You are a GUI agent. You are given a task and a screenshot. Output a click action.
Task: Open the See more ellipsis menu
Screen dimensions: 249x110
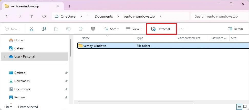[182, 29]
